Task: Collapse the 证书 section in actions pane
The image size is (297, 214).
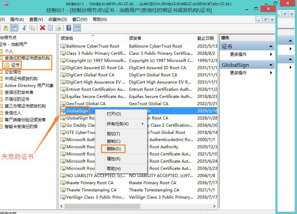Action: point(271,46)
